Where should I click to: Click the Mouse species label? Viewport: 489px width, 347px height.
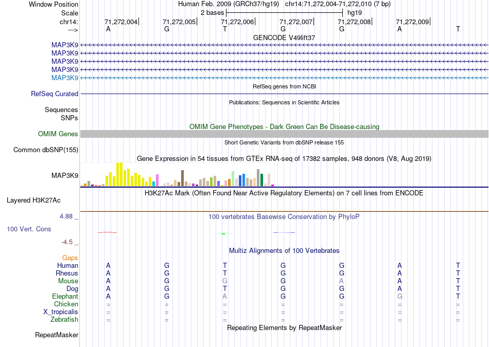(68, 281)
